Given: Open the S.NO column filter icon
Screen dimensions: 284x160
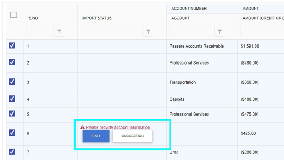Looking at the screenshot, I should click(x=59, y=31).
